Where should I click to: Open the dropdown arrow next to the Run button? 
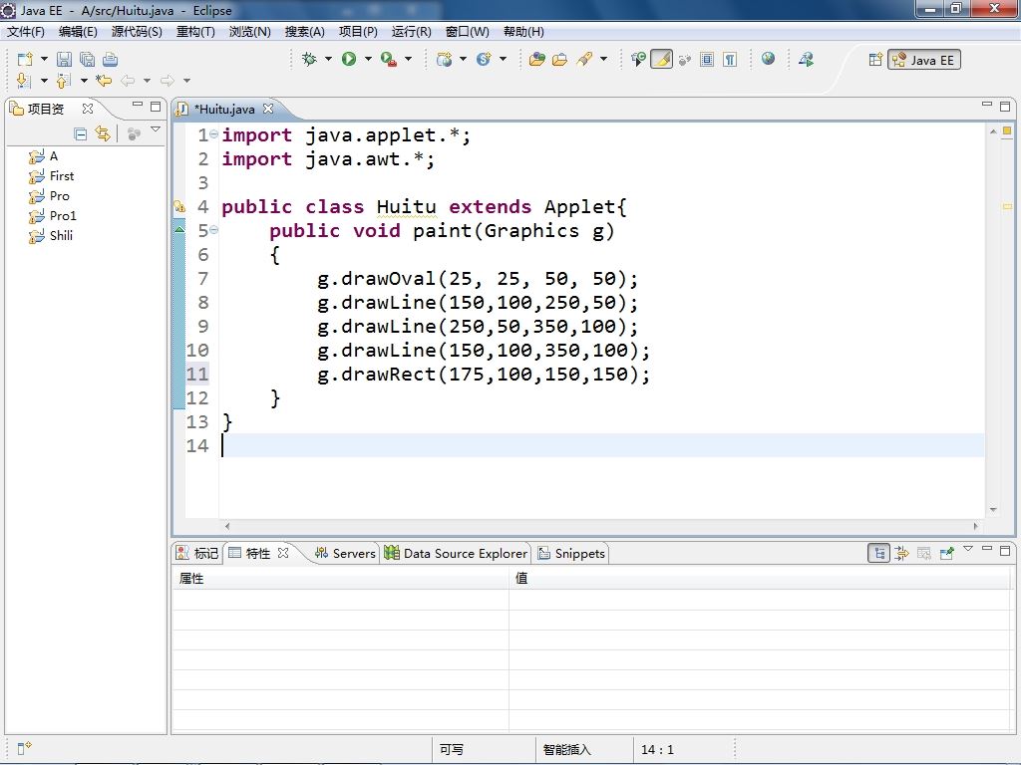pos(368,60)
